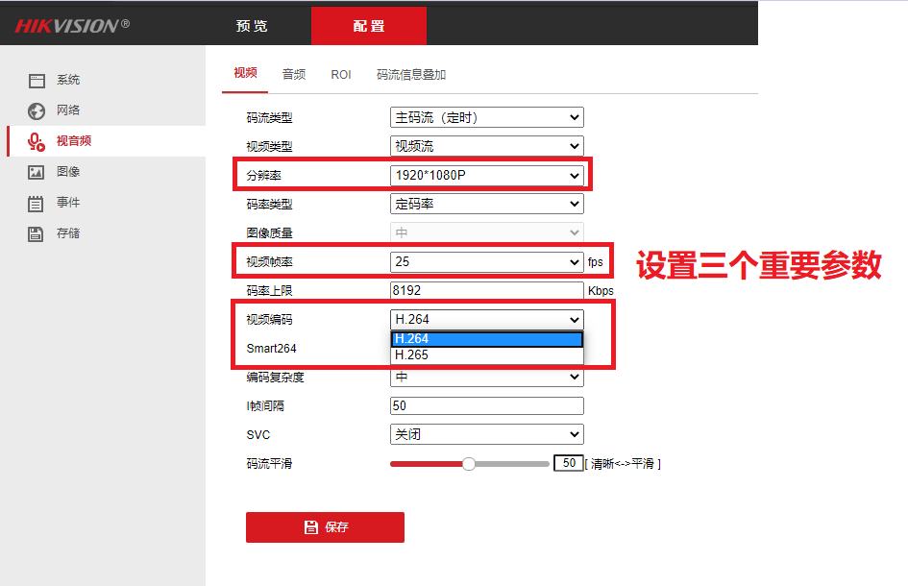Open 存储 settings in sidebar
Viewport: 908px width, 586px height.
(68, 232)
